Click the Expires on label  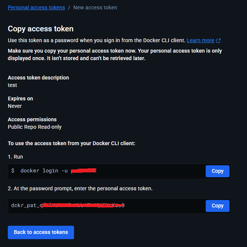coord(20,99)
